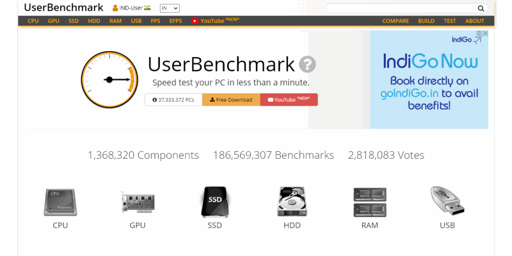Click the GPU graphics card icon
The height and width of the screenshot is (256, 512).
[x=138, y=202]
